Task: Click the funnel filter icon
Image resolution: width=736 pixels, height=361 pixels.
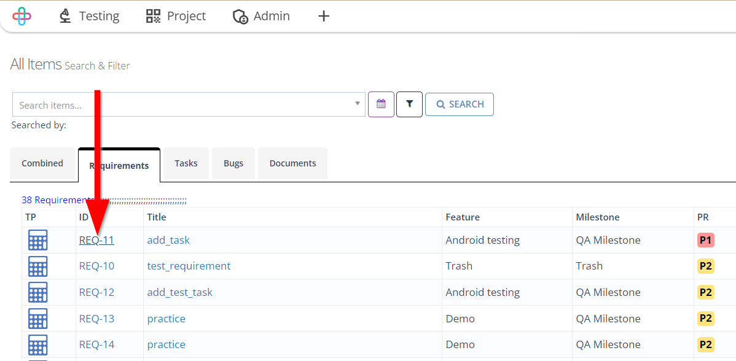Action: pyautogui.click(x=409, y=104)
